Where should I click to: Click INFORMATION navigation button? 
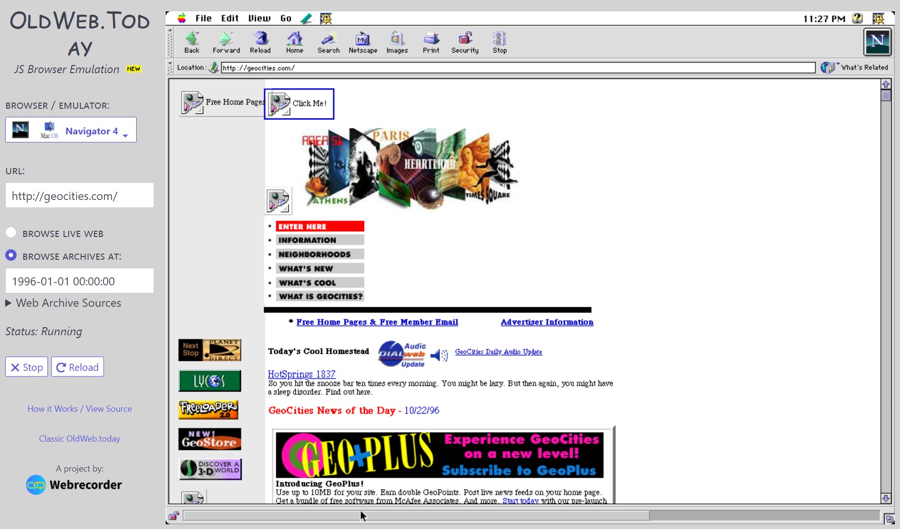(x=320, y=240)
